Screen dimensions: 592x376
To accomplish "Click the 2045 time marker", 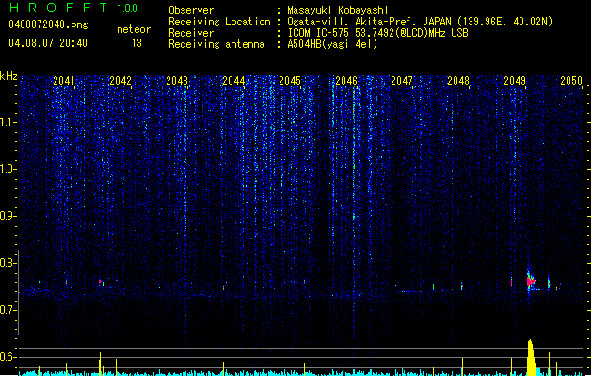I will [290, 81].
